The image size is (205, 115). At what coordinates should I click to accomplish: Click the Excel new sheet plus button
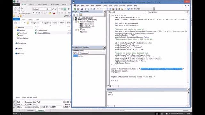pos(50,111)
